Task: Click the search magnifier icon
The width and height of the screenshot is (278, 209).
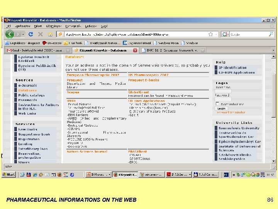Action: pos(271,34)
